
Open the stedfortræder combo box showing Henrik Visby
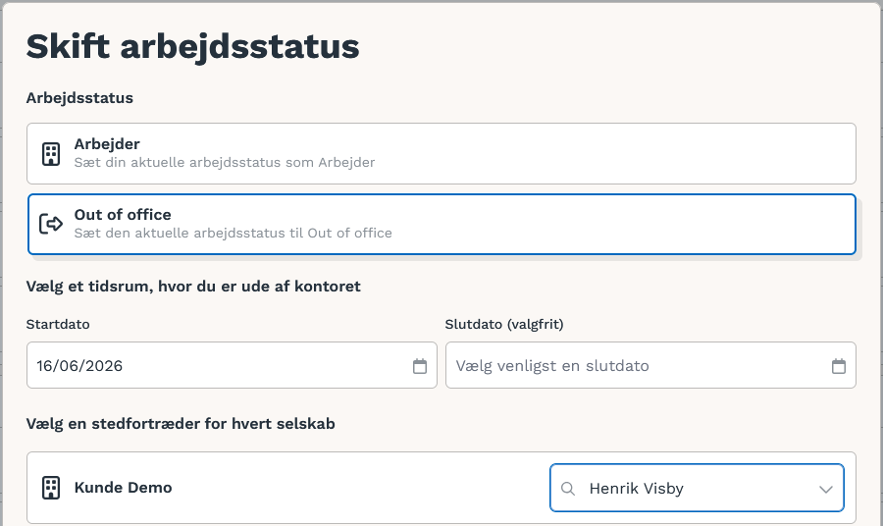click(697, 488)
